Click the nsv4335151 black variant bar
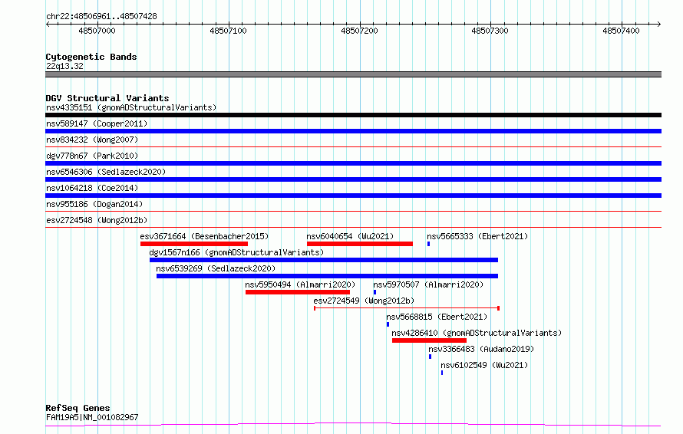 tap(353, 115)
